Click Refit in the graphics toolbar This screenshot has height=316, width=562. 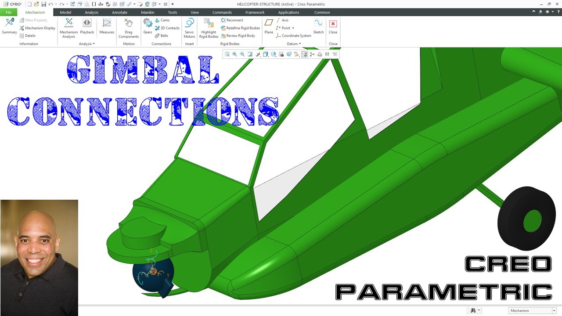coord(227,54)
